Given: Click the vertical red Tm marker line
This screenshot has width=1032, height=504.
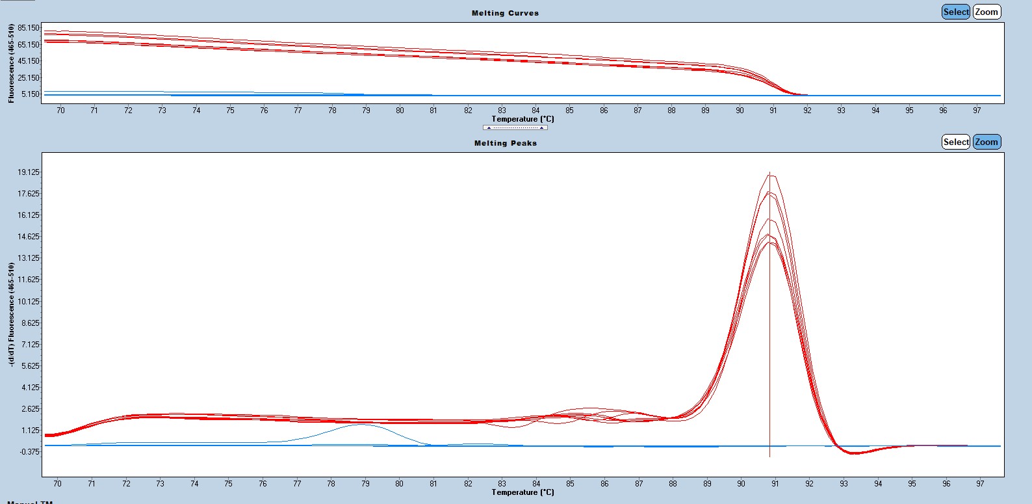Looking at the screenshot, I should (770, 325).
